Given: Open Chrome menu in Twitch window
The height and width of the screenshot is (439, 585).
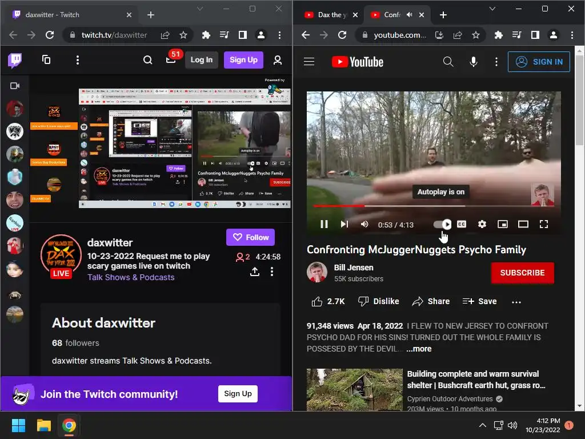Looking at the screenshot, I should (279, 35).
